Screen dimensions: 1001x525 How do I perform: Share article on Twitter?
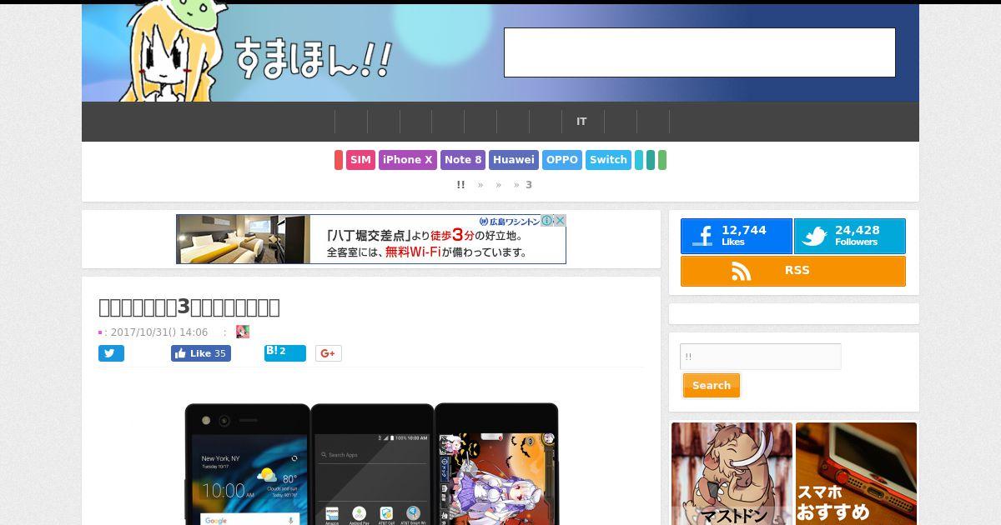tap(111, 353)
